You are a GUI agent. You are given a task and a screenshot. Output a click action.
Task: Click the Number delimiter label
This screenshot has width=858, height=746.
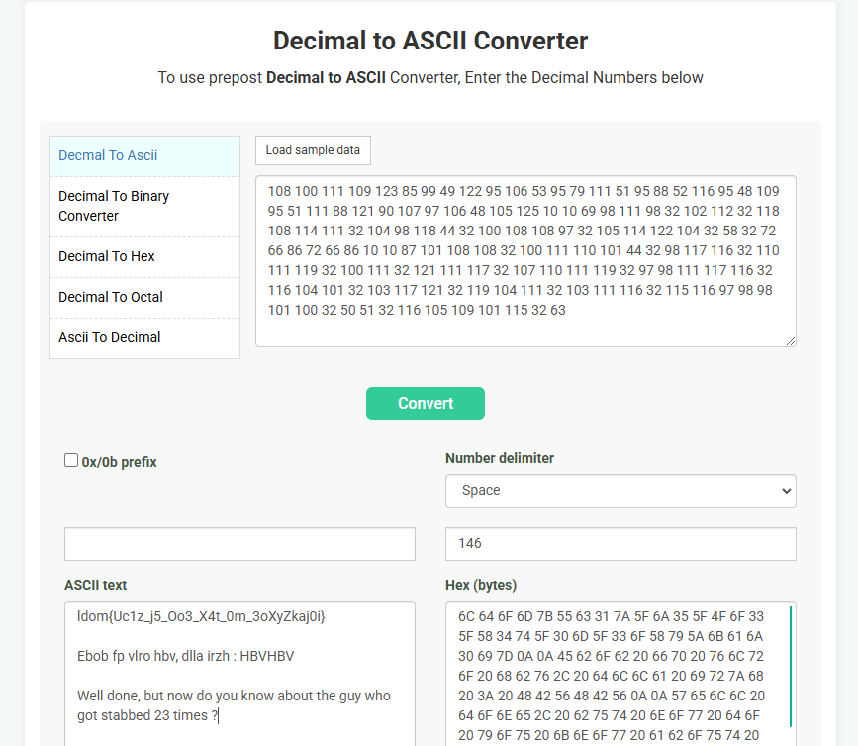[x=500, y=458]
